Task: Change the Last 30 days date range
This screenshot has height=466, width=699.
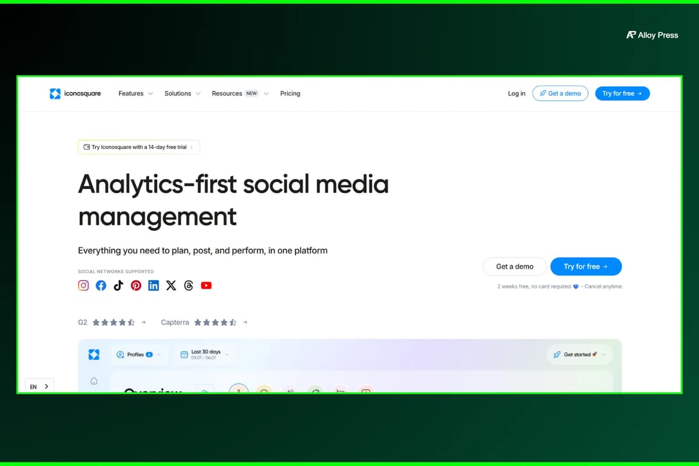Action: pos(205,354)
